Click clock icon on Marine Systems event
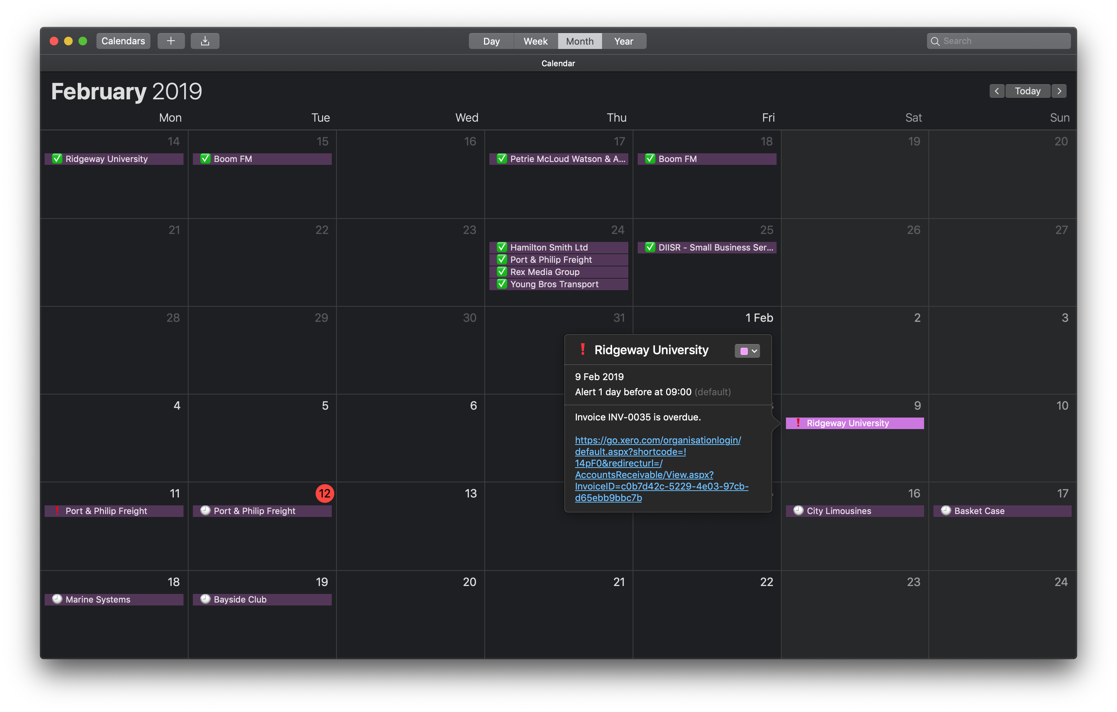The width and height of the screenshot is (1117, 712). 57,599
